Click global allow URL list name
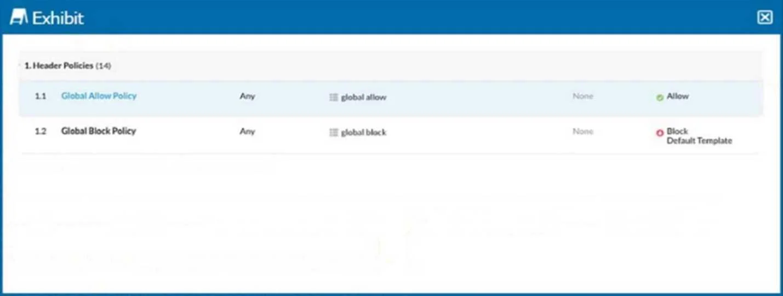Image resolution: width=783 pixels, height=296 pixels. pos(363,97)
